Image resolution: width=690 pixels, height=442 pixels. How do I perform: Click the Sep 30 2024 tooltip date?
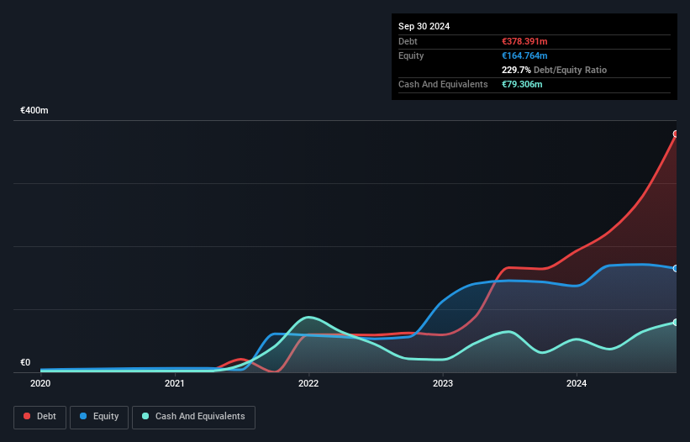pyautogui.click(x=424, y=26)
